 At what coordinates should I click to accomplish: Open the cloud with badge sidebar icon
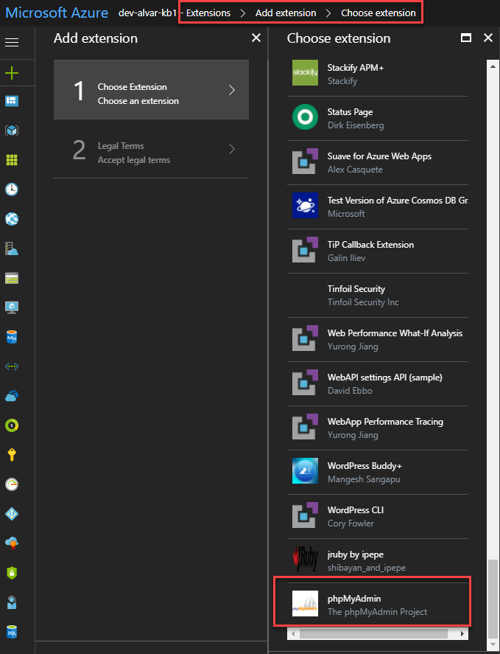pos(12,543)
